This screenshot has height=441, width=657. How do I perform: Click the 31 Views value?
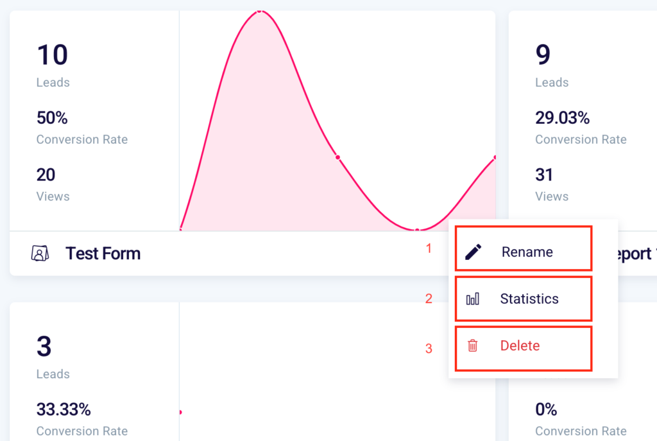[545, 175]
